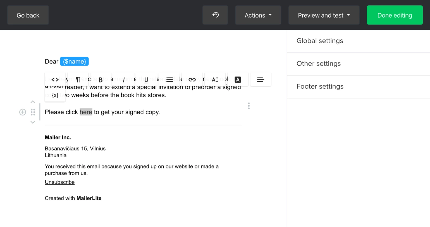Click the Unsubscribe link in footer
430x227 pixels.
pyautogui.click(x=60, y=182)
